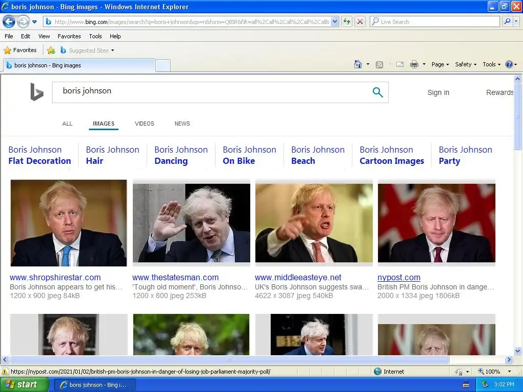Click the Read Mail icon

pyautogui.click(x=400, y=64)
